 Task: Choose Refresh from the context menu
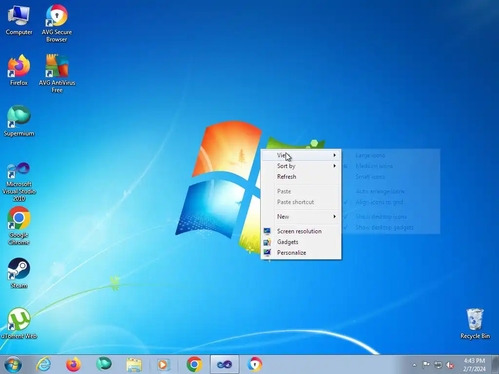coord(301,176)
